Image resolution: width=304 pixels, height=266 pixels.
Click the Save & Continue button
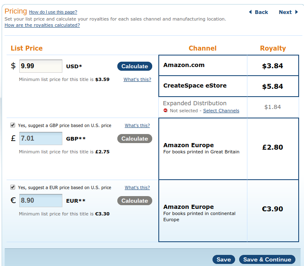267,259
